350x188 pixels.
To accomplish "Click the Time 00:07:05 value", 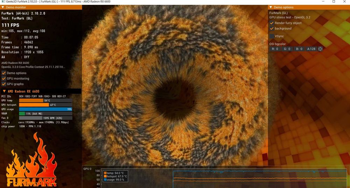I will pyautogui.click(x=31, y=38).
